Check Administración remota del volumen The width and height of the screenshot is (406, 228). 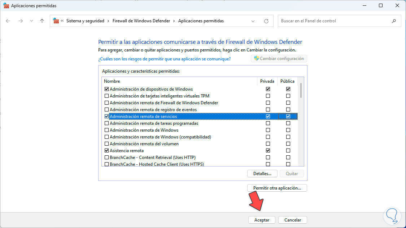pos(106,143)
